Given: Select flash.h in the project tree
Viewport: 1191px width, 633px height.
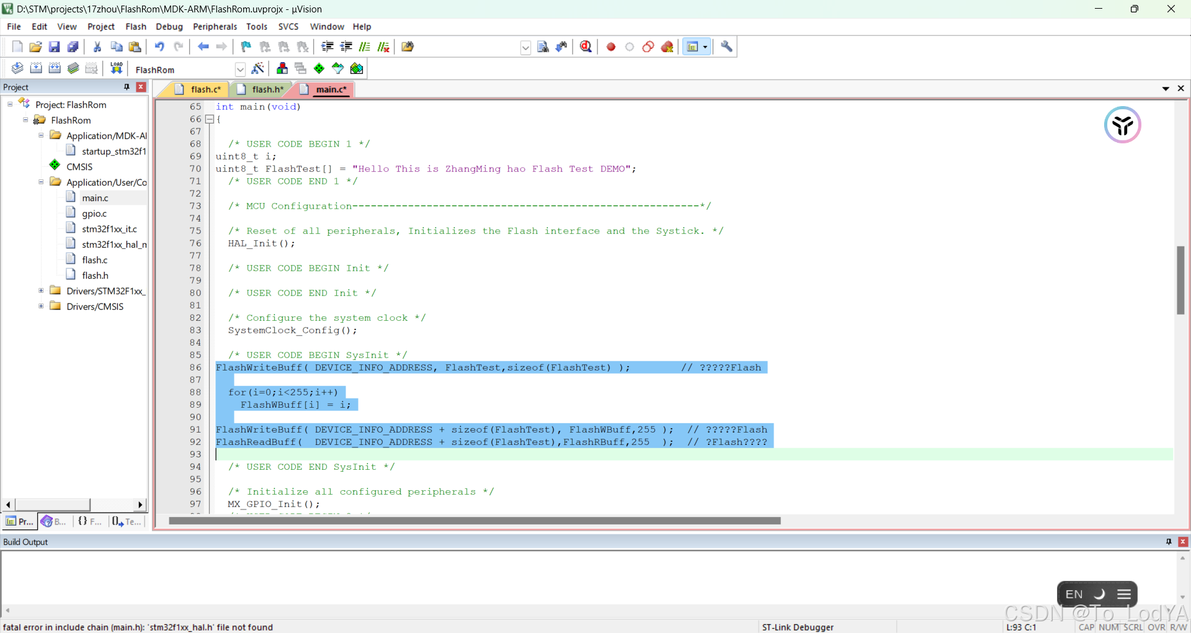Looking at the screenshot, I should click(95, 276).
